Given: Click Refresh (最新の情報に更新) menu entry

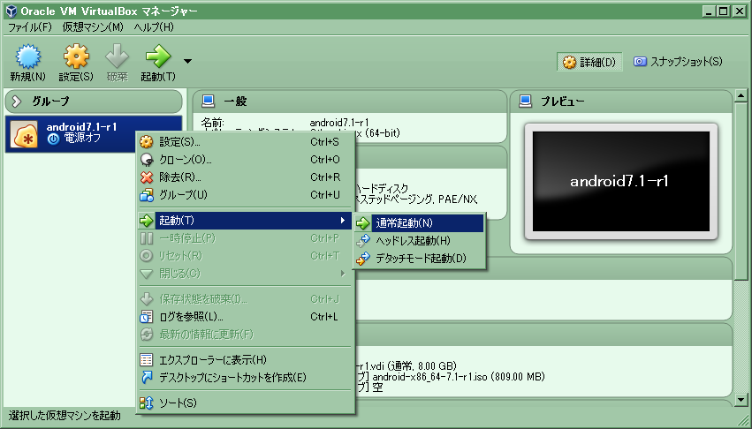Looking at the screenshot, I should tap(245, 335).
